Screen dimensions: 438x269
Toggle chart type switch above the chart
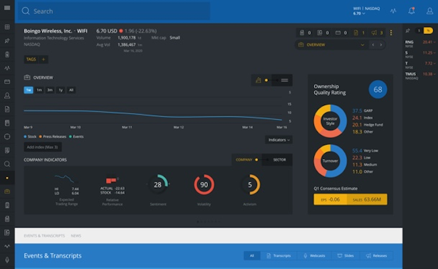272,80
